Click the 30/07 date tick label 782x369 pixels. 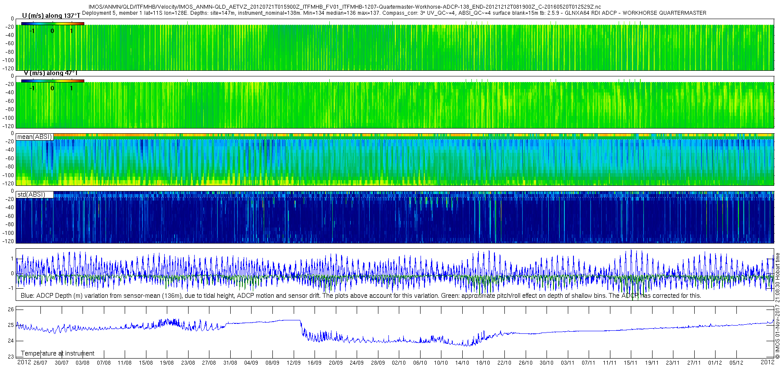coord(61,363)
